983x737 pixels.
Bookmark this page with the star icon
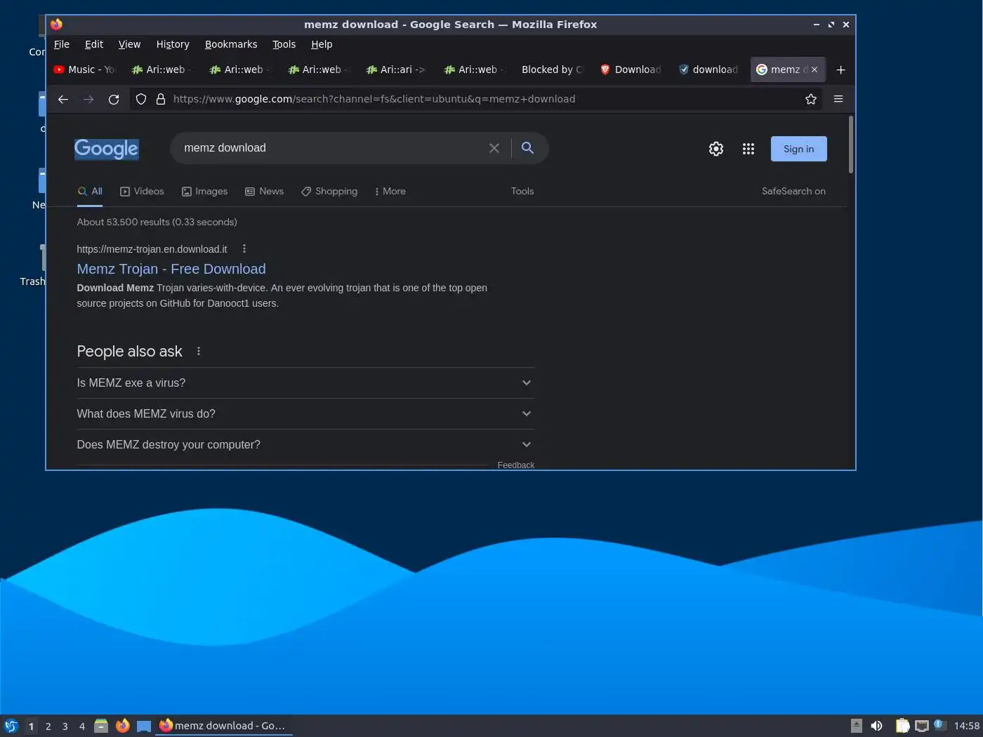811,99
